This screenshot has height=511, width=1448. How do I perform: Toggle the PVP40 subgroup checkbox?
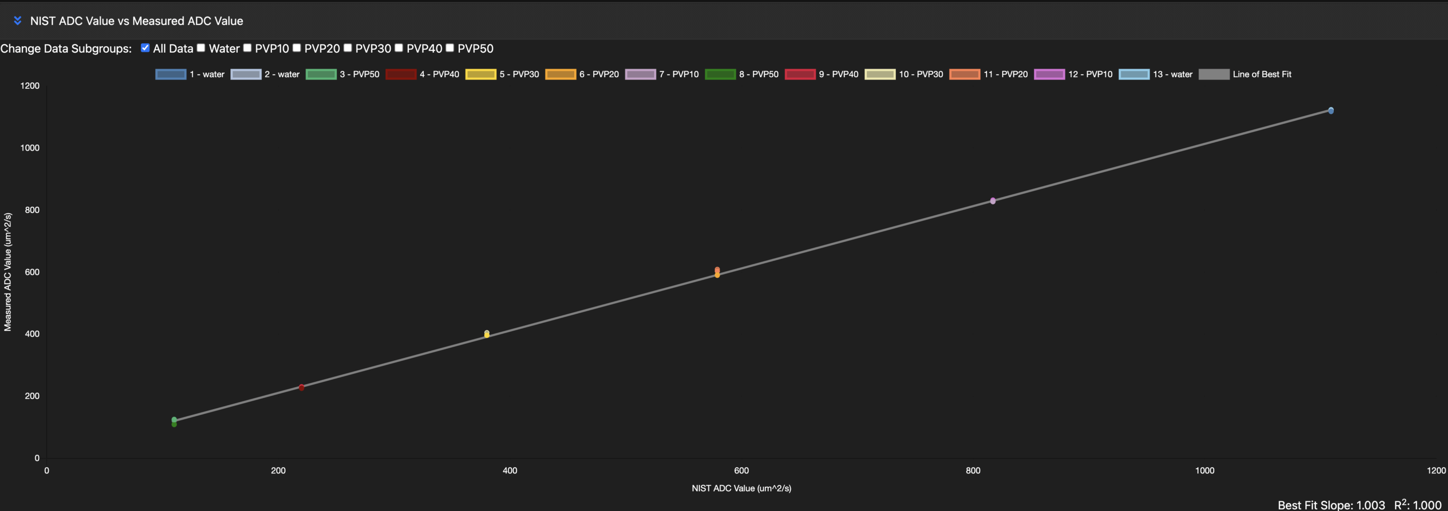click(399, 48)
